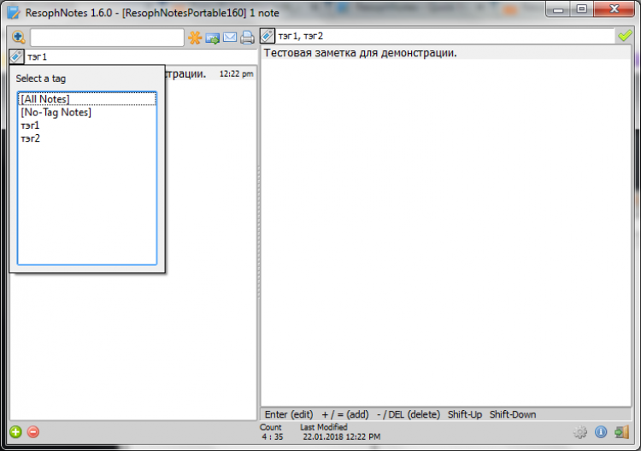Click the 'Enter (edit)' shortcut hint
Viewport: 641px width, 451px height.
click(x=289, y=414)
